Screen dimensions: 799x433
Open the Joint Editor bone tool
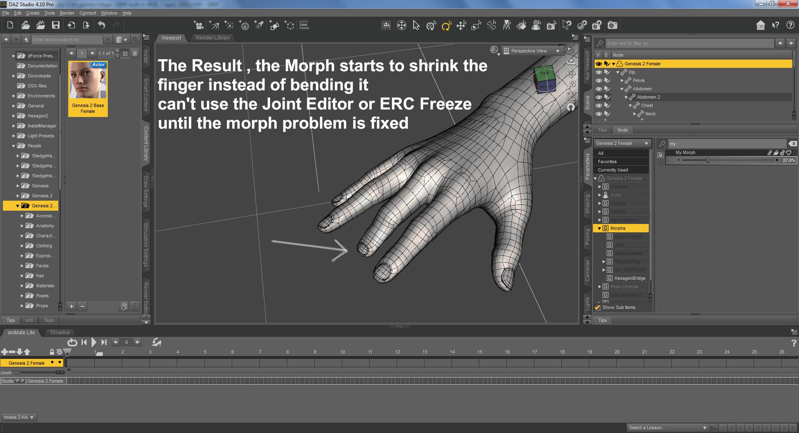coord(491,25)
